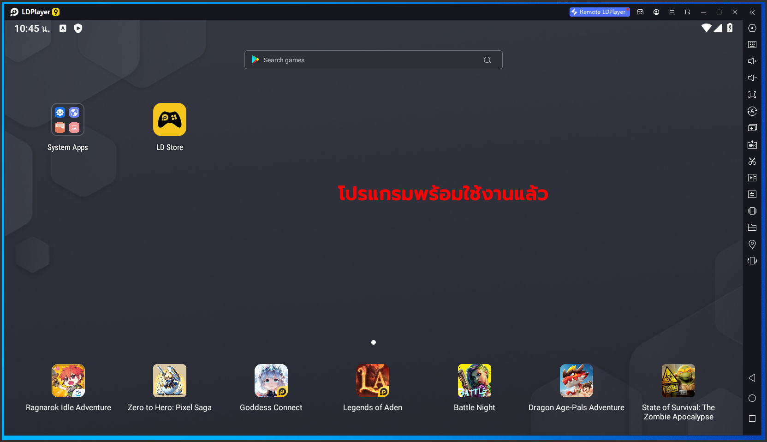767x442 pixels.
Task: Open the account profile
Action: pos(656,12)
